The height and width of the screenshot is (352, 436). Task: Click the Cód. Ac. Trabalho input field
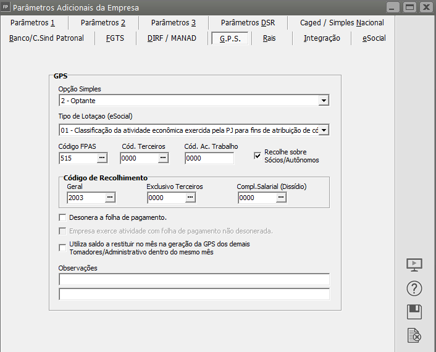click(209, 158)
